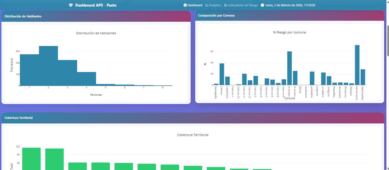389x170 pixels.
Task: Select the Cabrera bar in risk chart
Action: (x=222, y=74)
